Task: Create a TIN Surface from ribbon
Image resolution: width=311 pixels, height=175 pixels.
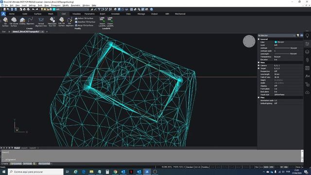Action: [5, 21]
